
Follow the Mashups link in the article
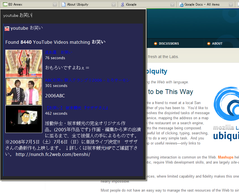click(226, 157)
